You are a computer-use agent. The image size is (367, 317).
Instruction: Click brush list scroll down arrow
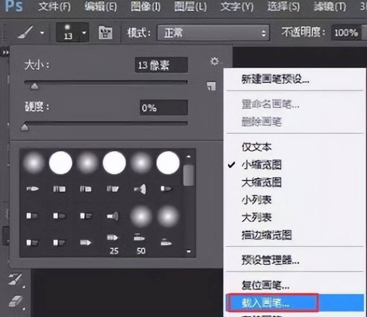tap(189, 251)
